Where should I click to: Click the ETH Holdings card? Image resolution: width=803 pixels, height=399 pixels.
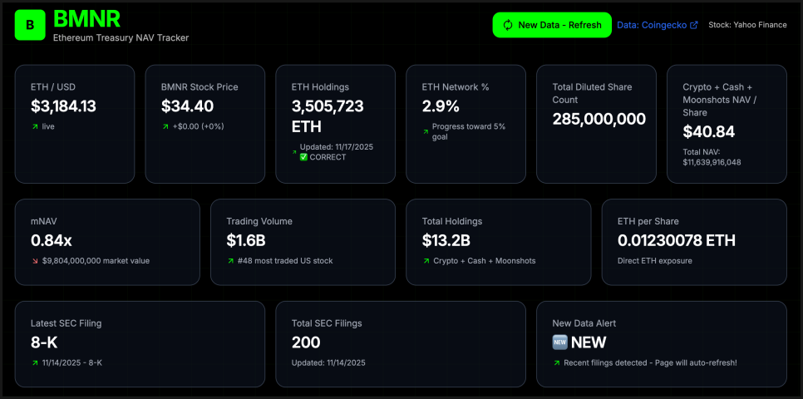pos(335,124)
